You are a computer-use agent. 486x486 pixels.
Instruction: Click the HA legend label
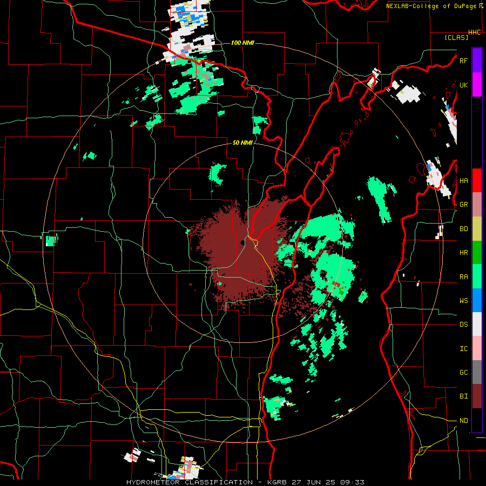click(463, 181)
